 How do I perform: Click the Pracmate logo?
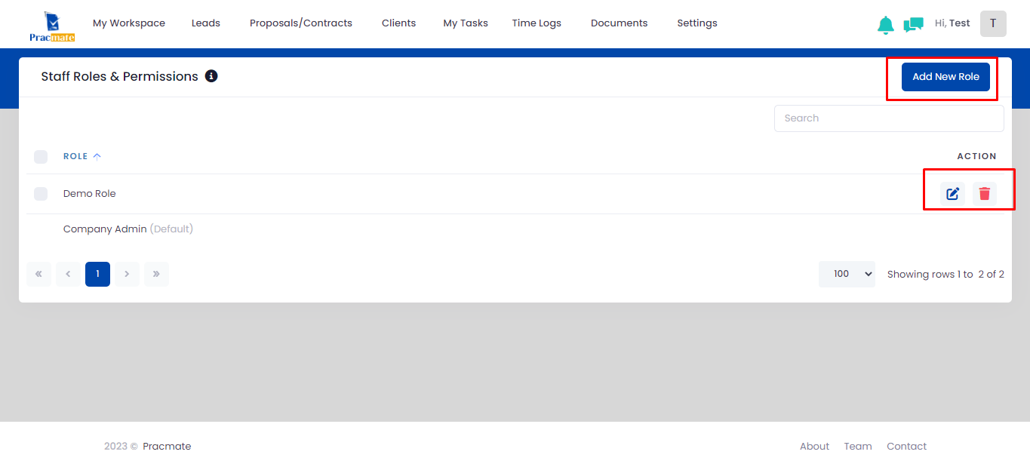(x=52, y=26)
